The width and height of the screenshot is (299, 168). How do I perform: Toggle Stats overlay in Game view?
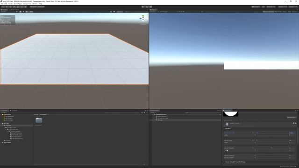pos(285,12)
